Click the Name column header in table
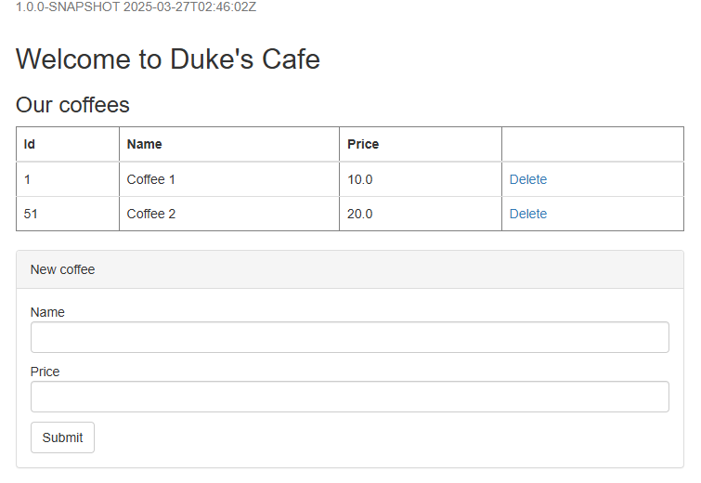This screenshot has width=701, height=483. pyautogui.click(x=144, y=144)
